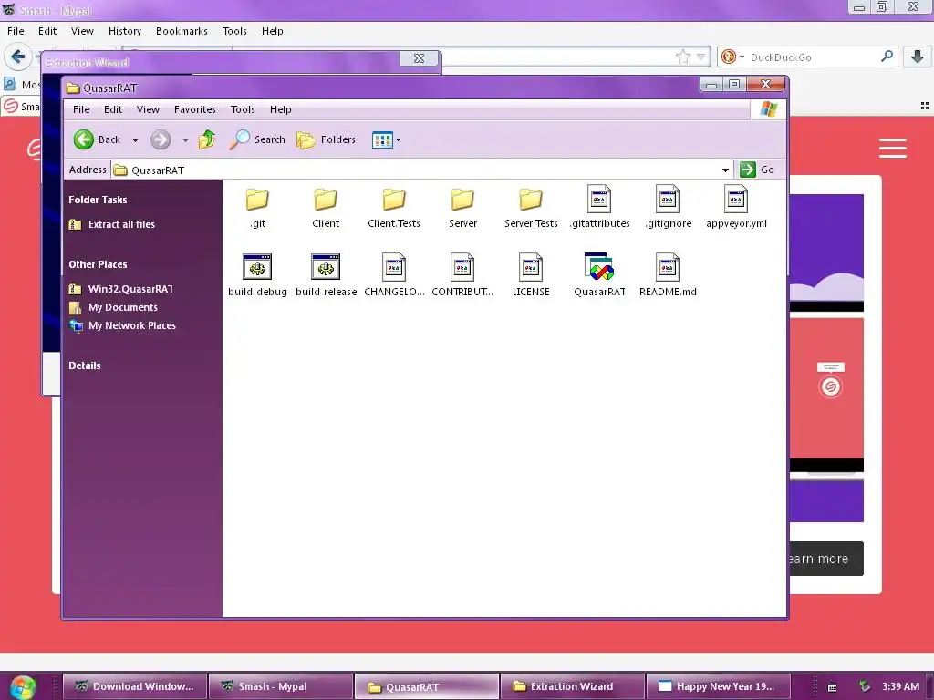The image size is (934, 700).
Task: Collapse the Folder Tasks section
Action: click(x=98, y=200)
